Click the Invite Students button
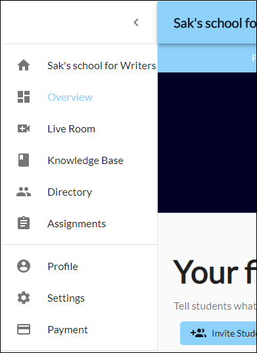Viewport: 257px width, 353px height. pos(218,333)
